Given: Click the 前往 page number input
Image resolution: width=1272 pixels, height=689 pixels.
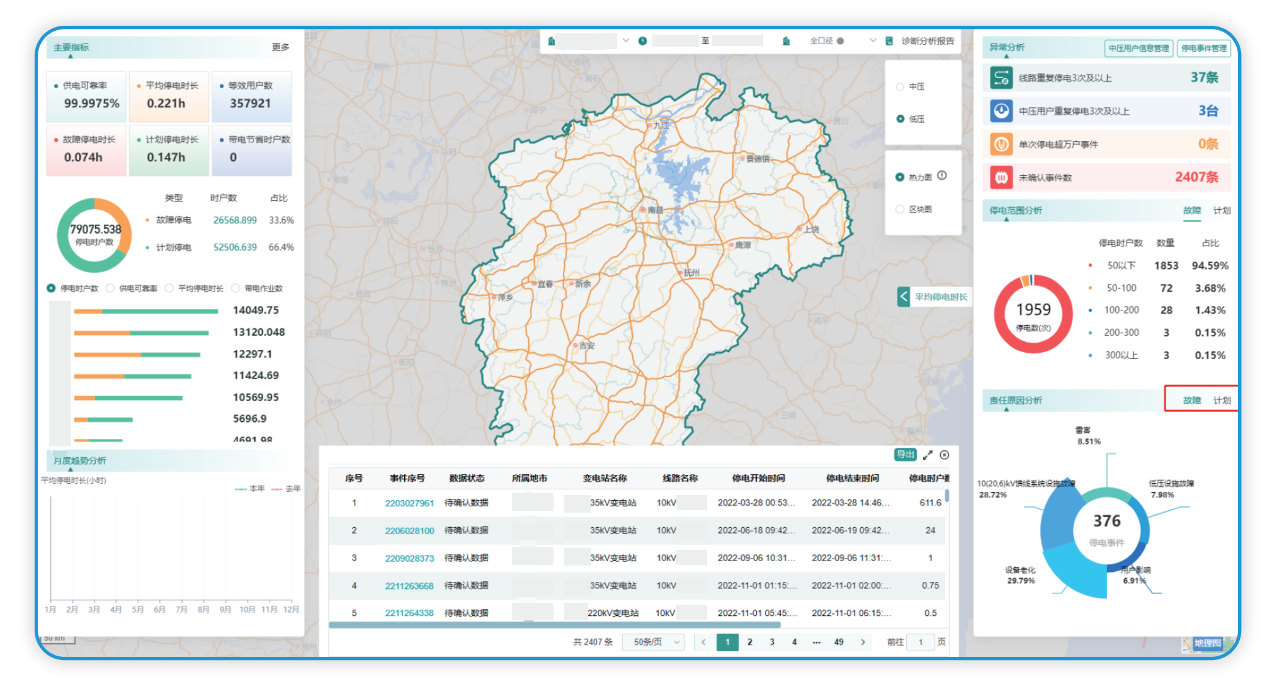Looking at the screenshot, I should pyautogui.click(x=920, y=642).
